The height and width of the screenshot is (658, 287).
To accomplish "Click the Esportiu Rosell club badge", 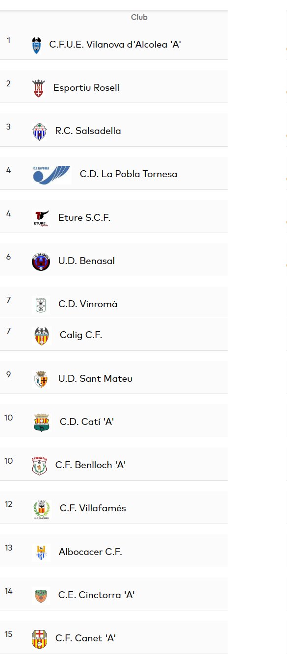I will click(x=38, y=88).
